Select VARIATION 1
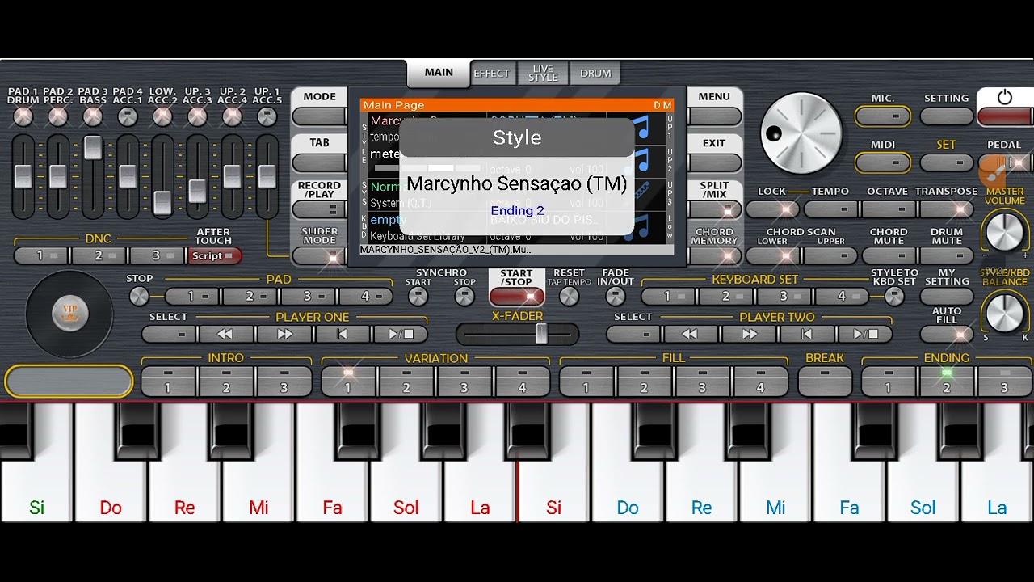Image resolution: width=1034 pixels, height=582 pixels. pyautogui.click(x=348, y=382)
